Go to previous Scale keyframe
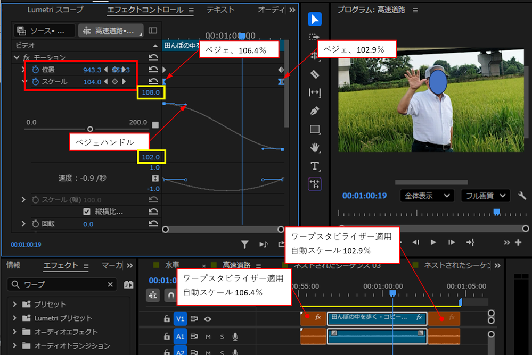The height and width of the screenshot is (355, 532). click(x=106, y=82)
